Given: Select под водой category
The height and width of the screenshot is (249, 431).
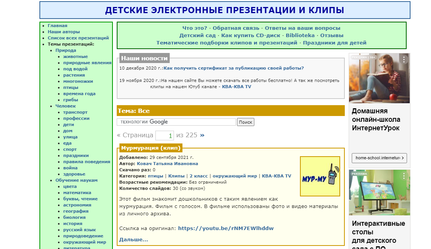Looking at the screenshot, I should click(x=75, y=69).
